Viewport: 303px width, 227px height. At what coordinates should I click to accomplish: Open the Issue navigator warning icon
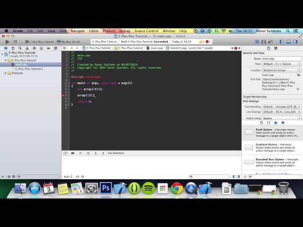pos(27,48)
